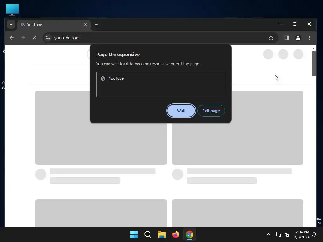This screenshot has height=242, width=323.
Task: Minimize the Chrome window
Action: click(280, 24)
